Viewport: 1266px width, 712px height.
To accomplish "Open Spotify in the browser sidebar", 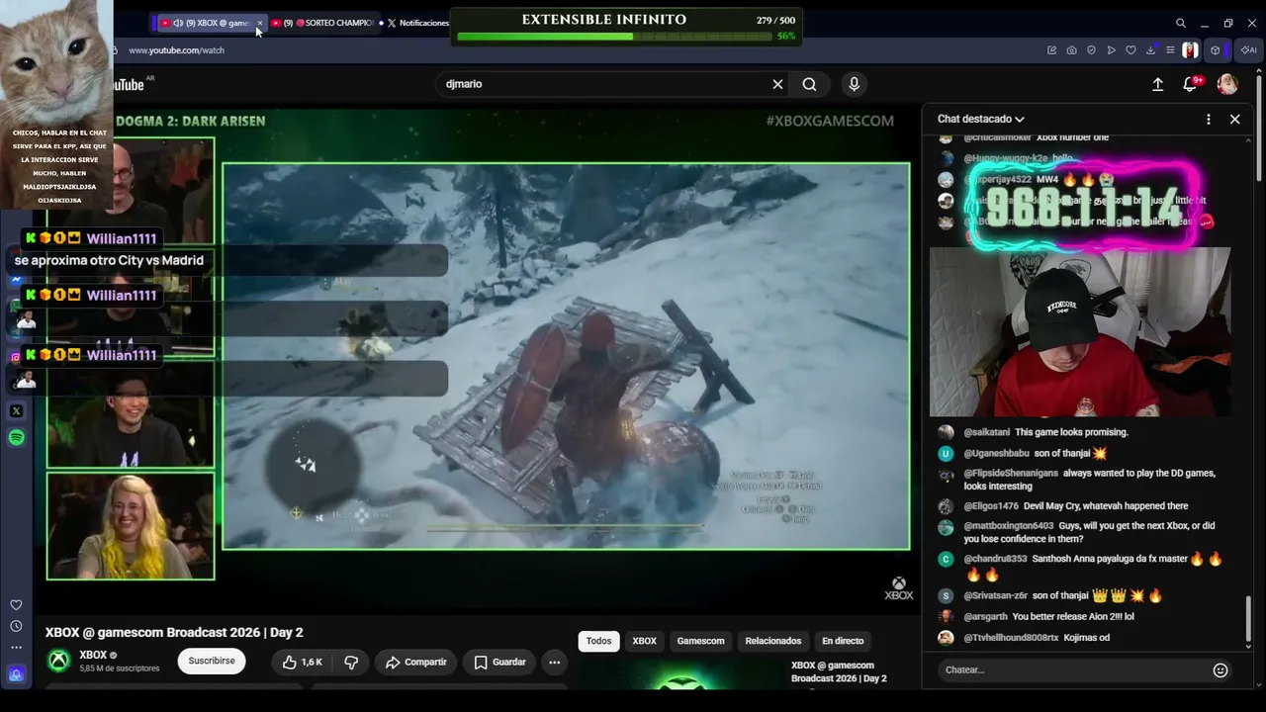I will (x=16, y=437).
